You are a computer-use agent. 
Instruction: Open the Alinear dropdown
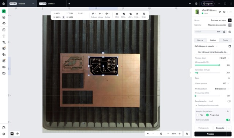tap(101, 15)
